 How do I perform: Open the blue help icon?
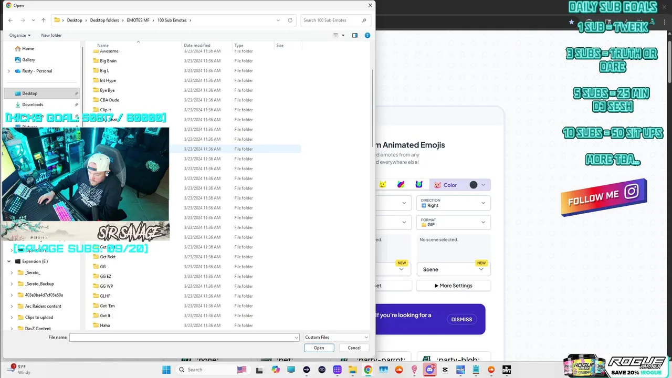click(367, 35)
